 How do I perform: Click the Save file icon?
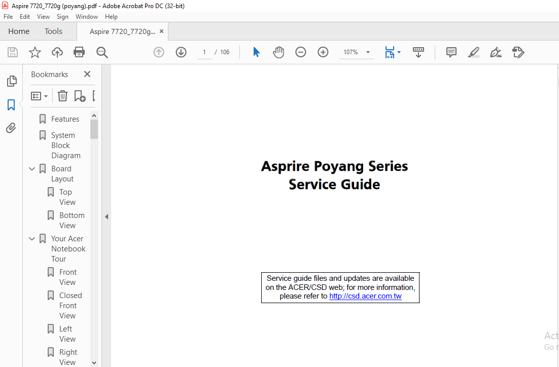[13, 52]
